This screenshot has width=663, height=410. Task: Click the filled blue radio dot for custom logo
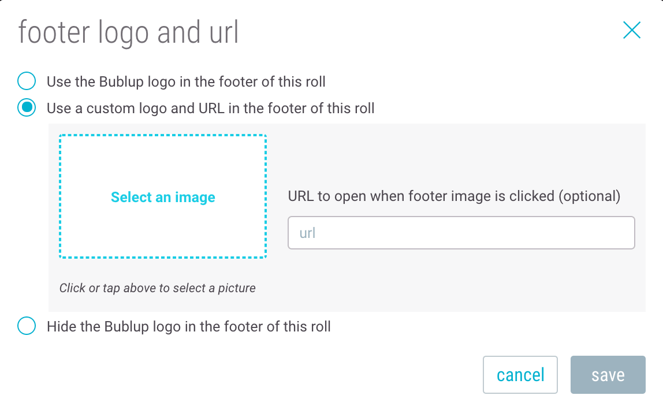(27, 108)
